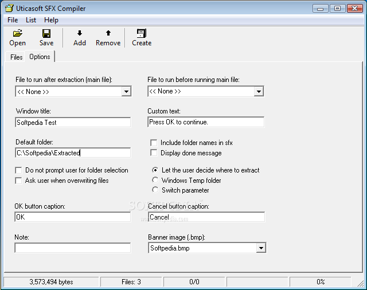Click the Cancel button caption field
367x290 pixels.
point(206,217)
